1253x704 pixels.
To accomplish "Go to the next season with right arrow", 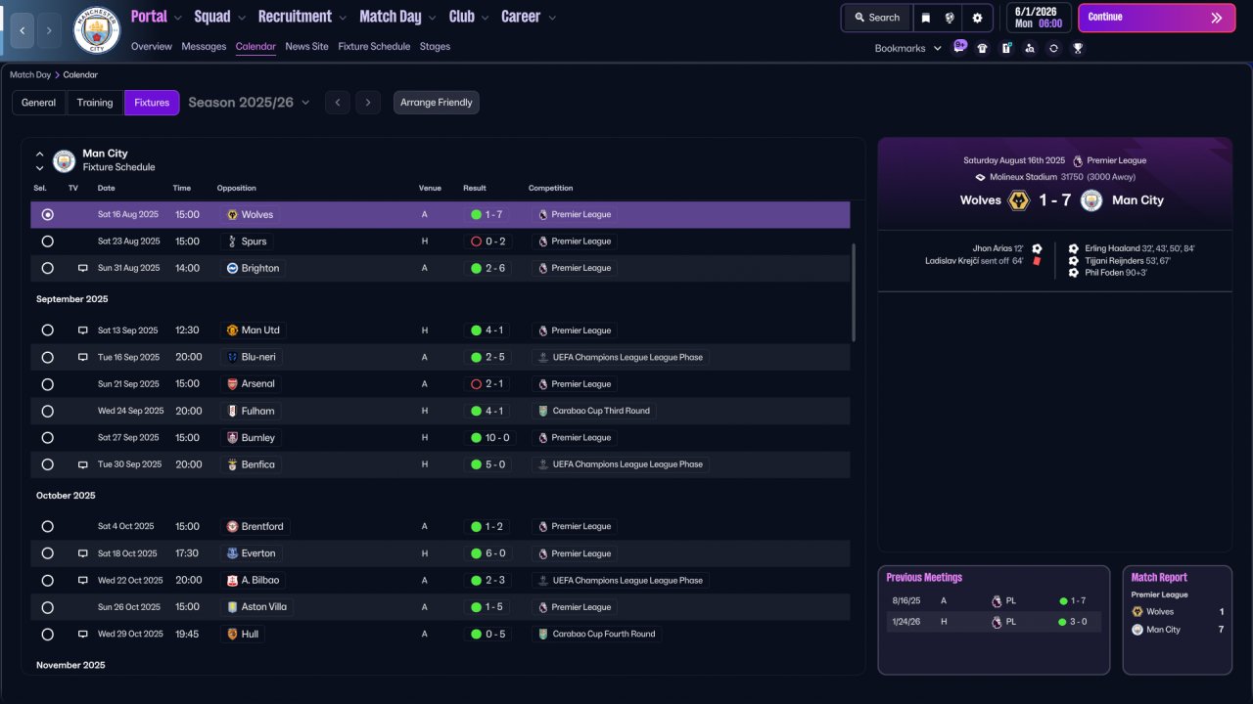I will 368,103.
